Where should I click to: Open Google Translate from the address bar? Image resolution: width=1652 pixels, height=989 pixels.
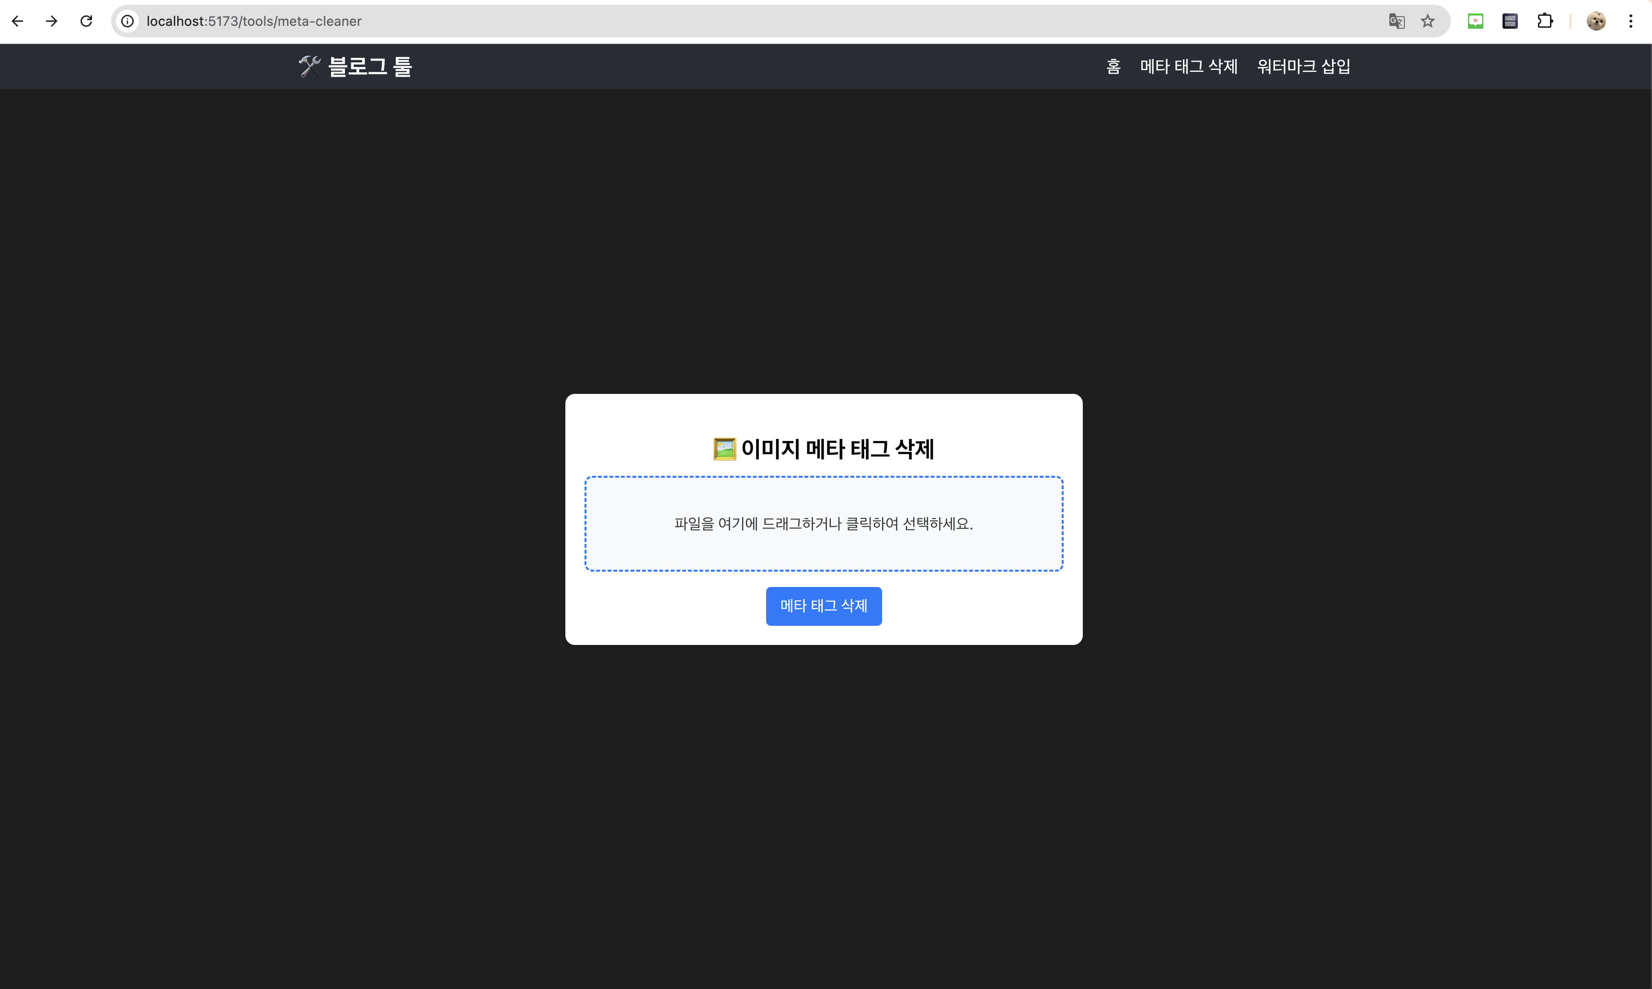pos(1396,21)
